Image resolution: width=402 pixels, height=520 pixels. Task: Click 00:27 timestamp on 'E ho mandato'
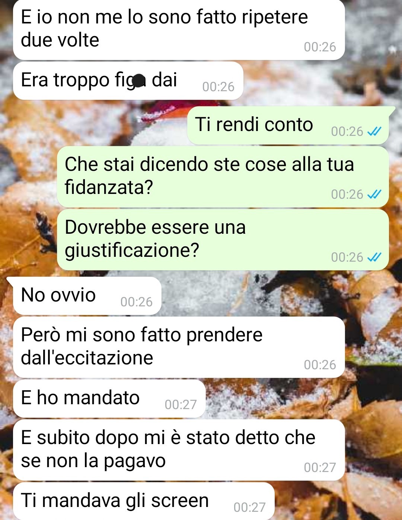(x=181, y=405)
